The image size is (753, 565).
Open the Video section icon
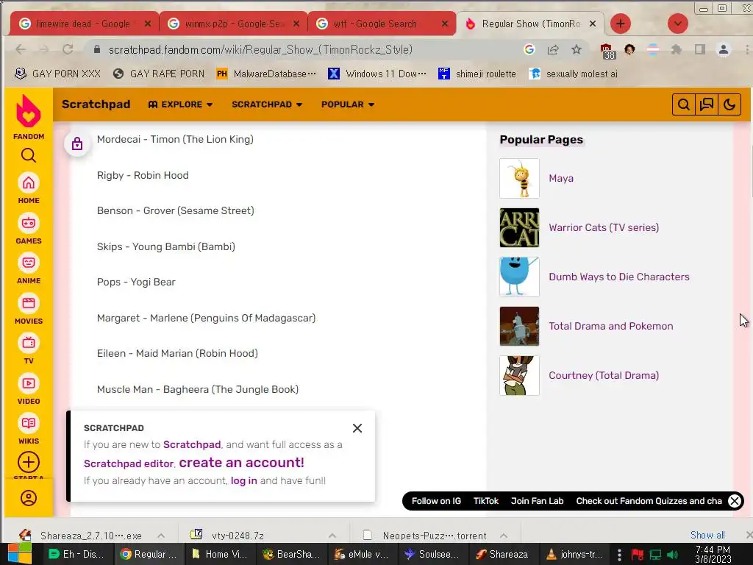pos(29,383)
